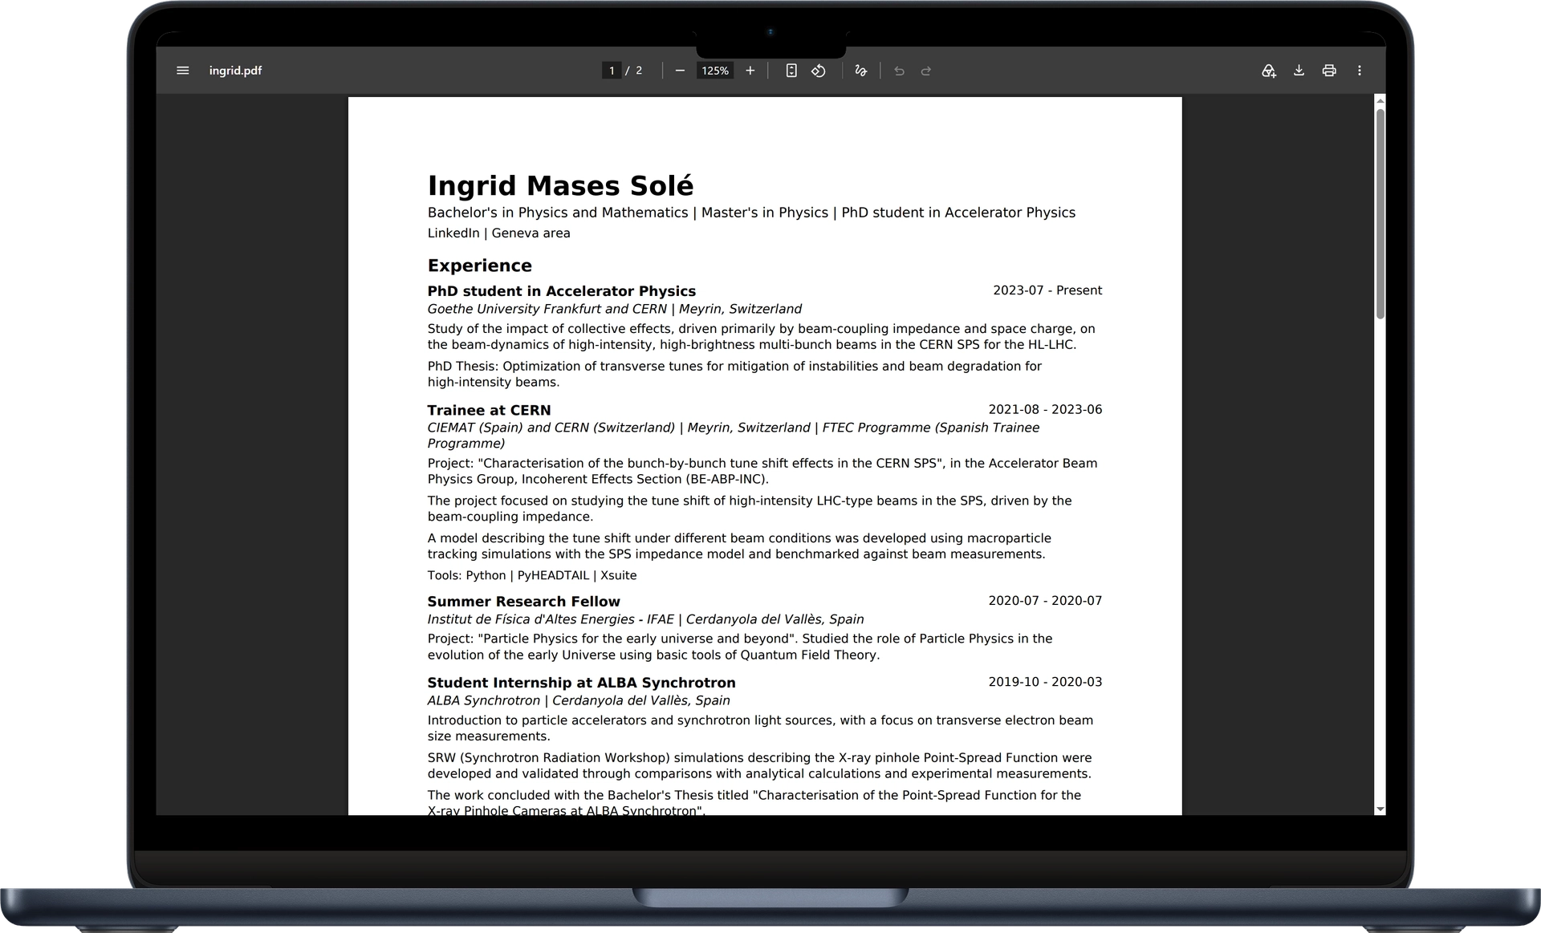Click the 125% zoom level field
This screenshot has height=933, width=1541.
click(715, 71)
